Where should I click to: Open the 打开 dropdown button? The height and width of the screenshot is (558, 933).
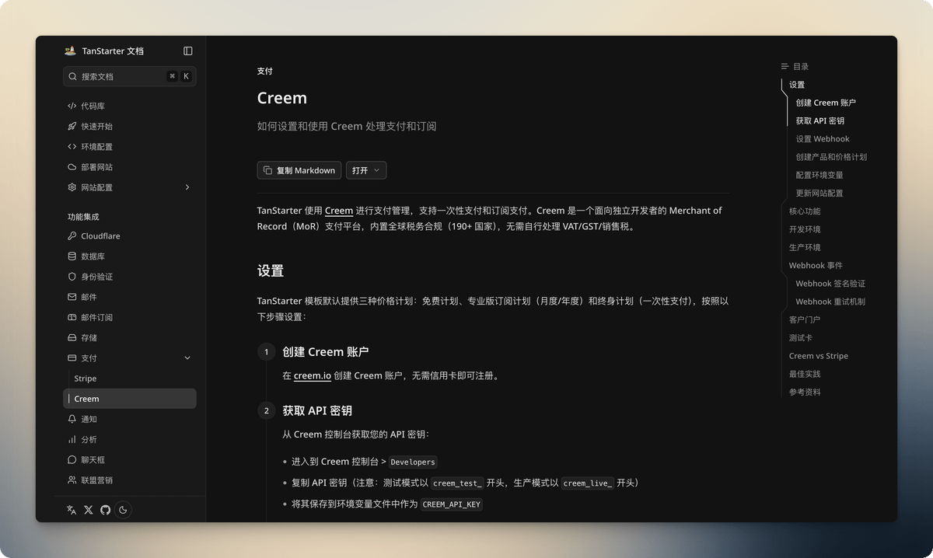click(366, 170)
